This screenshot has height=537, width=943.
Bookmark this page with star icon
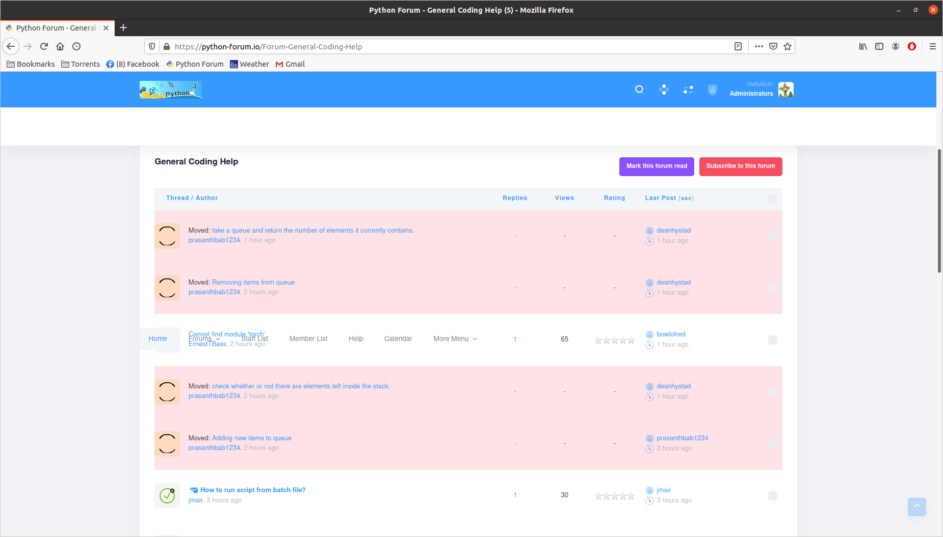(x=788, y=46)
